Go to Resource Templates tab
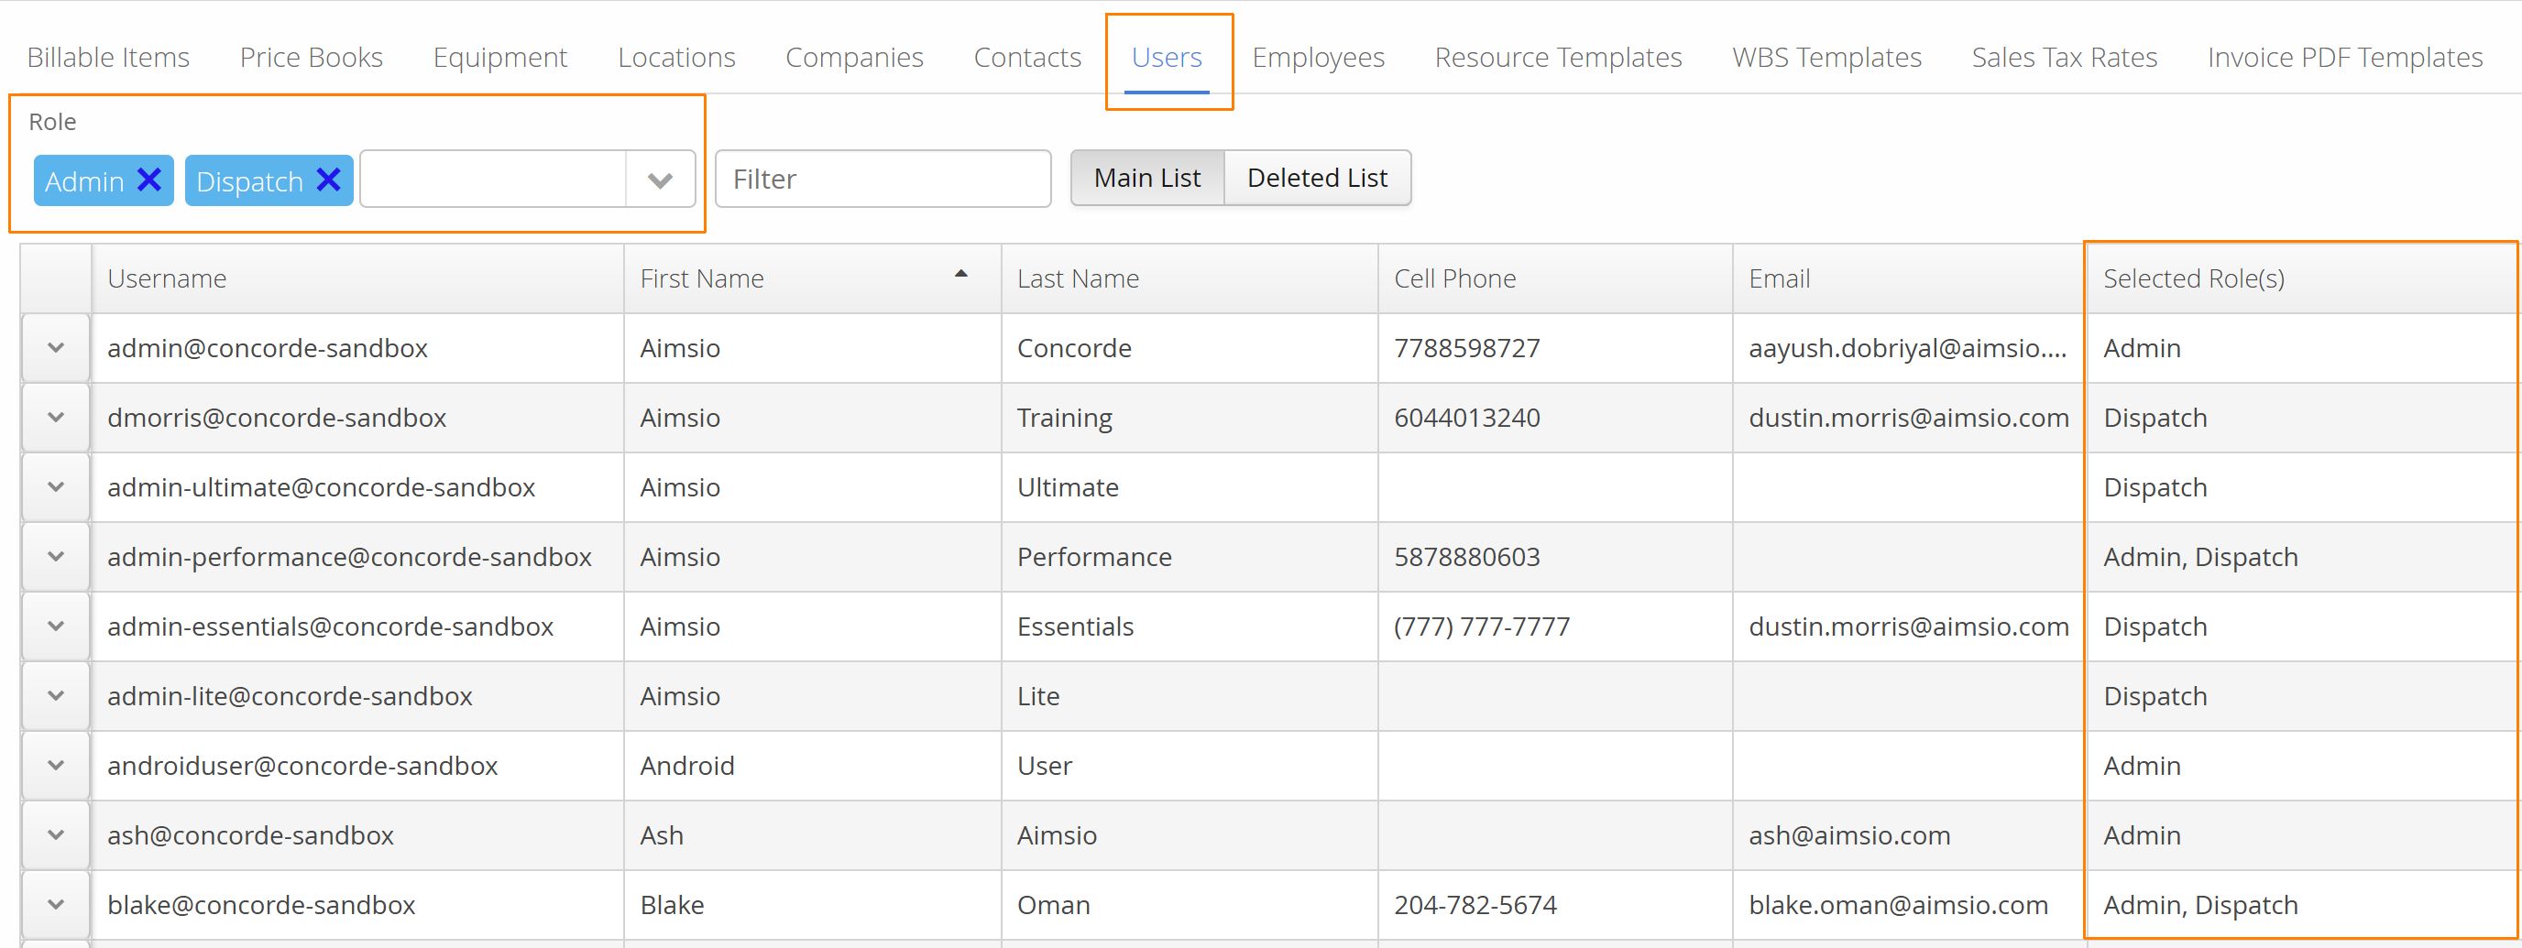The height and width of the screenshot is (948, 2522). coord(1559,58)
